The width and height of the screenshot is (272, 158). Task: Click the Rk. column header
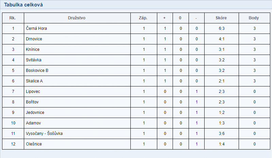coord(13,18)
